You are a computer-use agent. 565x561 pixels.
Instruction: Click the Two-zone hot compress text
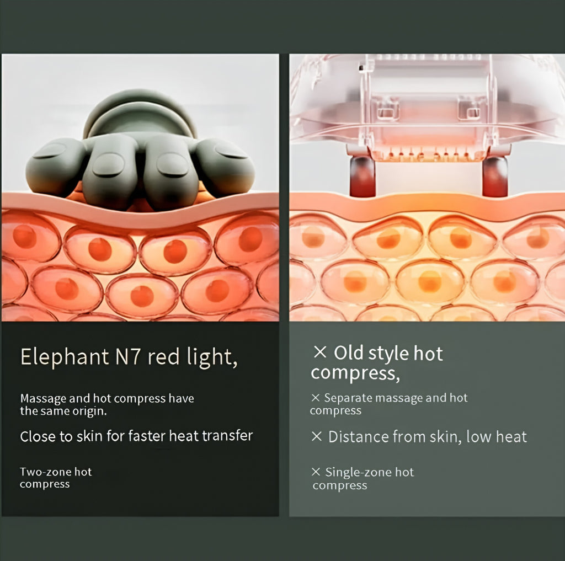[56, 478]
